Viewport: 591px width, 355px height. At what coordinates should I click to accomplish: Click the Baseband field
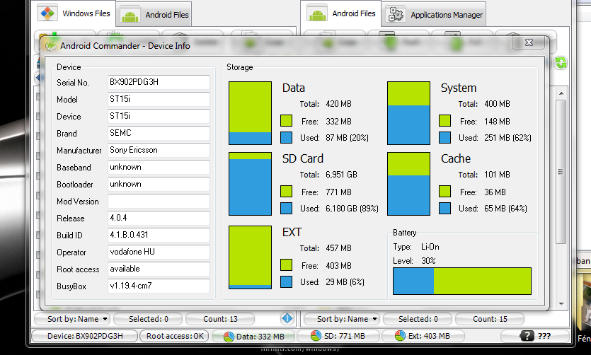(x=159, y=167)
